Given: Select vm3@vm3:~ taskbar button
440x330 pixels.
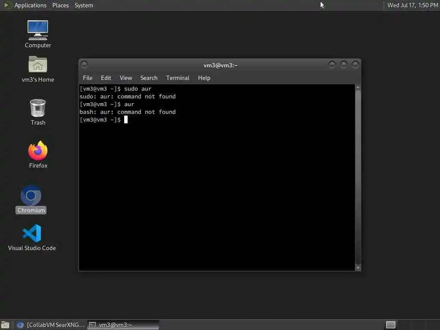Looking at the screenshot, I should (x=123, y=325).
